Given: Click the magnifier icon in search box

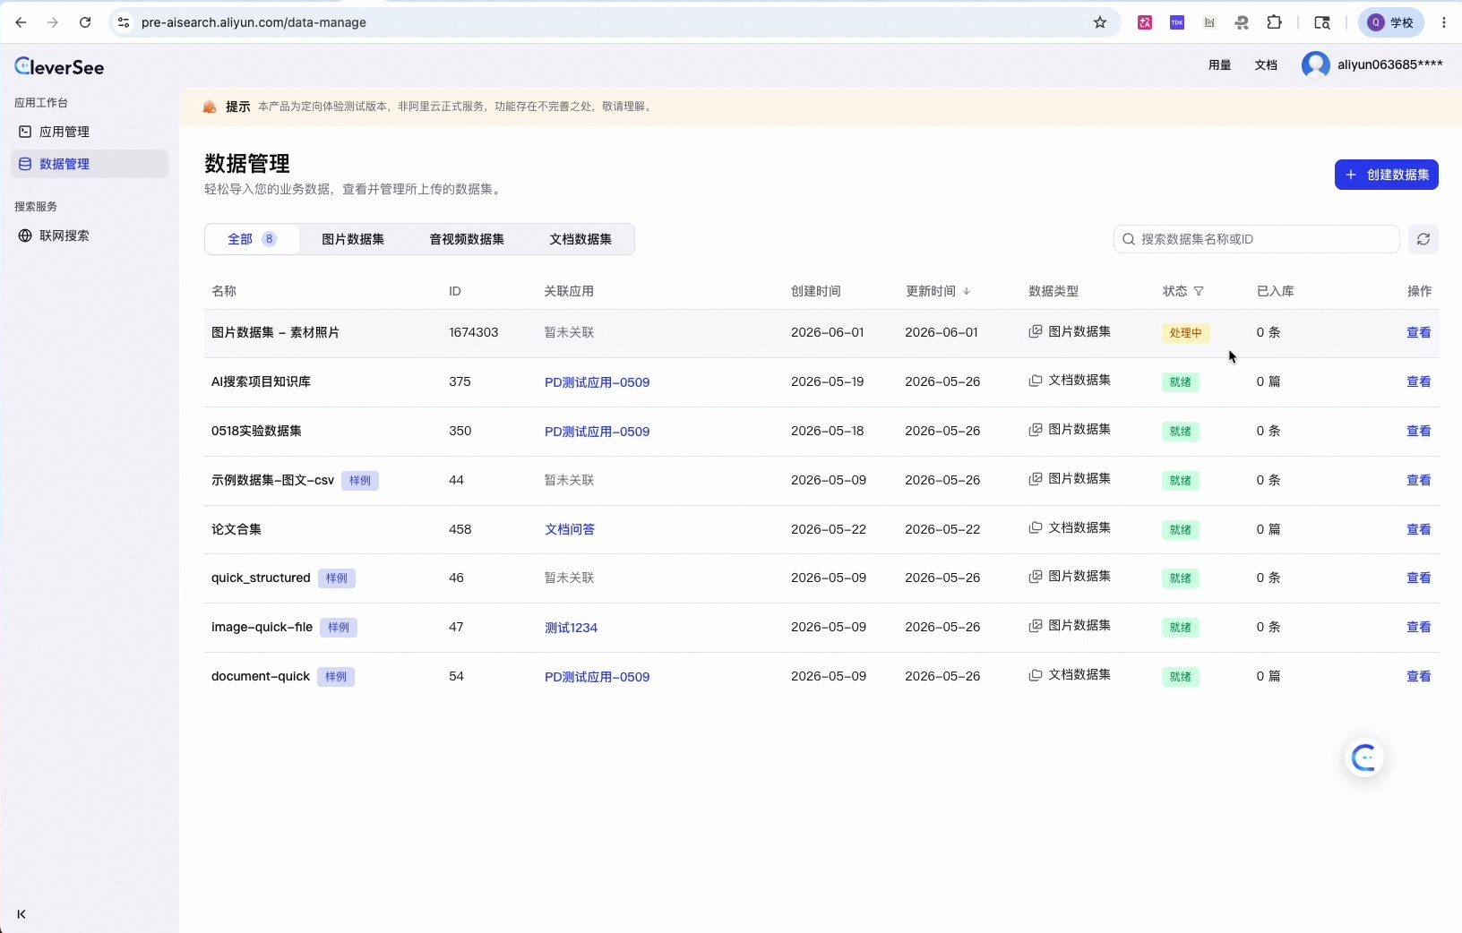Looking at the screenshot, I should [1129, 239].
